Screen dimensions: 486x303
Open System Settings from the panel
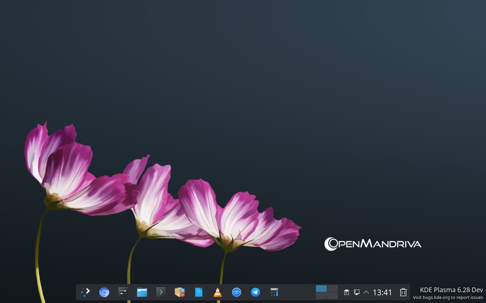123,292
